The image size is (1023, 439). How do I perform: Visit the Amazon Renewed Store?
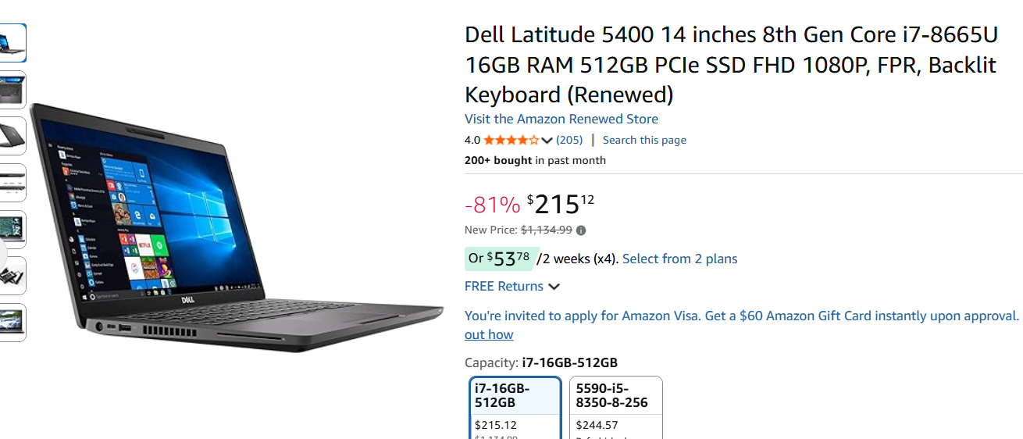pyautogui.click(x=561, y=119)
